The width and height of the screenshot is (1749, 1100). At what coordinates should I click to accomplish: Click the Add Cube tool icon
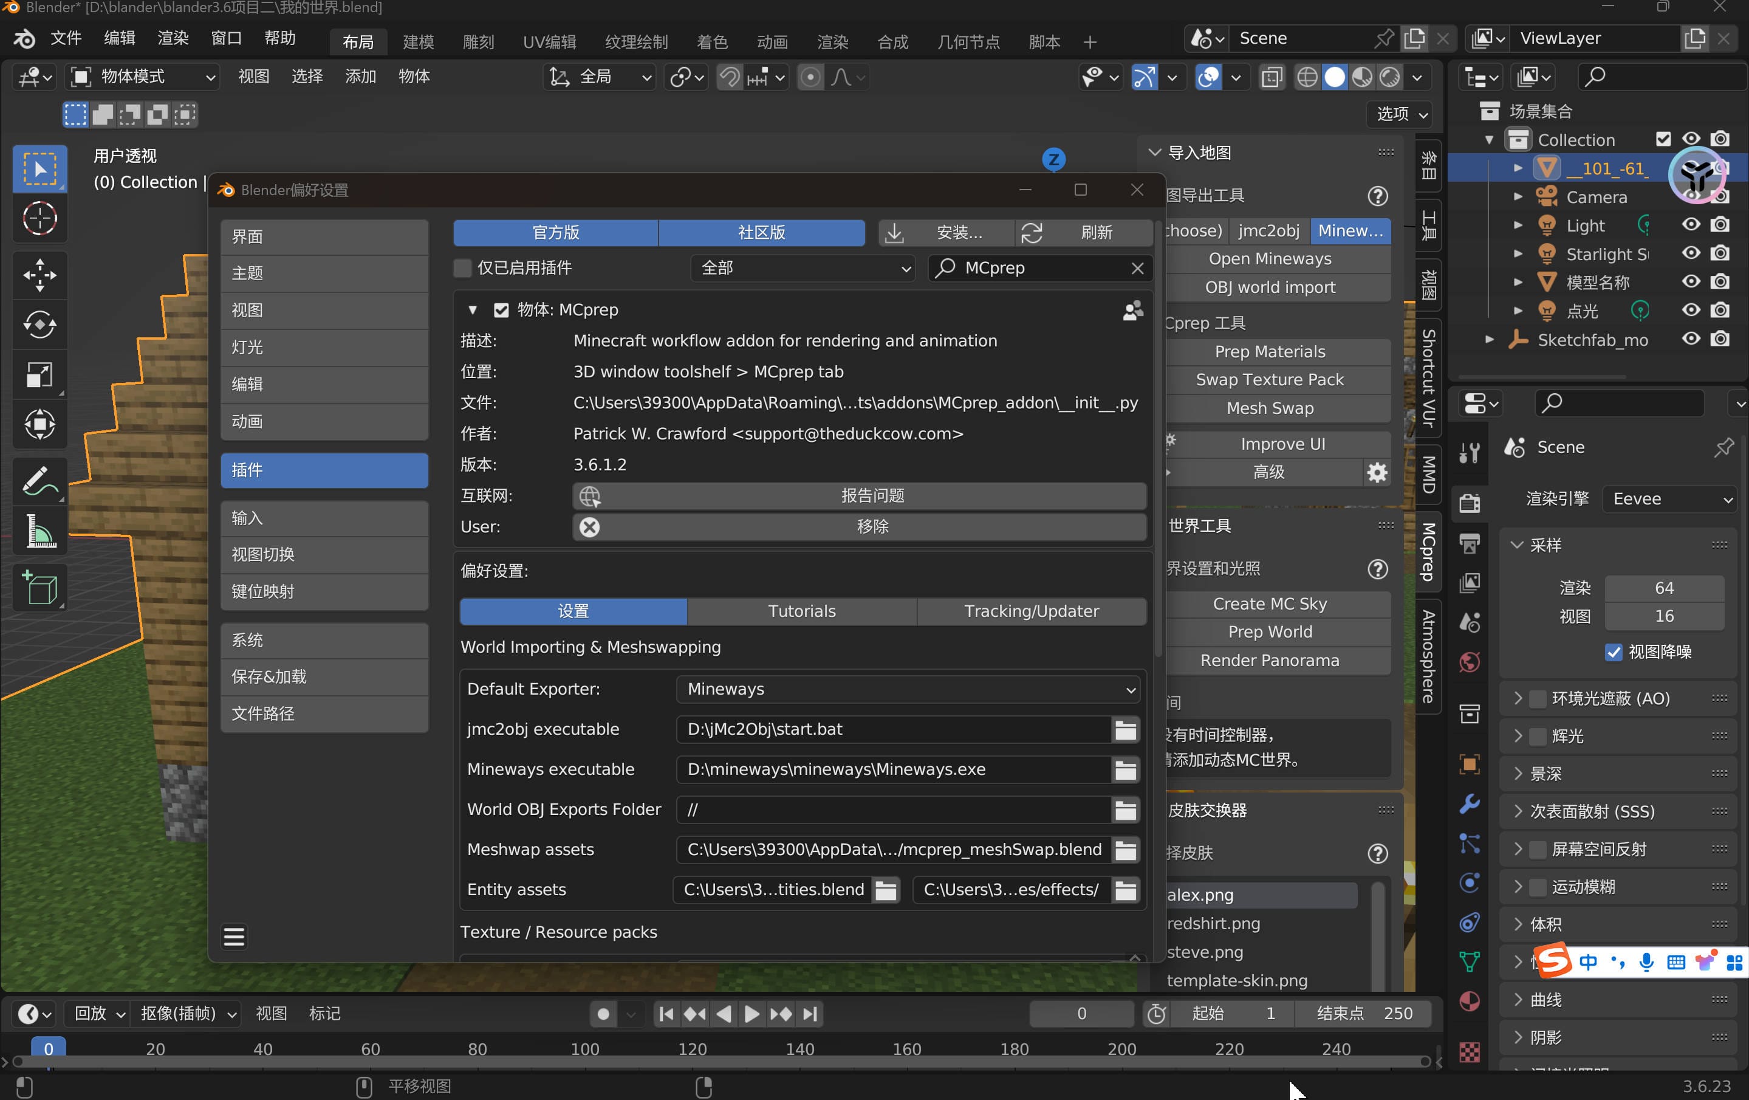click(x=39, y=588)
